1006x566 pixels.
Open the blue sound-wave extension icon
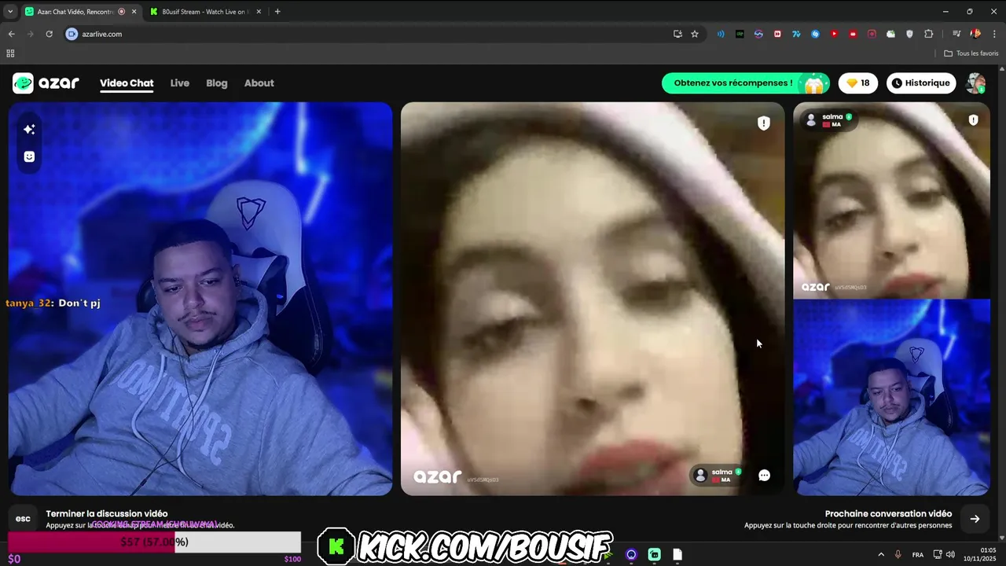[721, 34]
